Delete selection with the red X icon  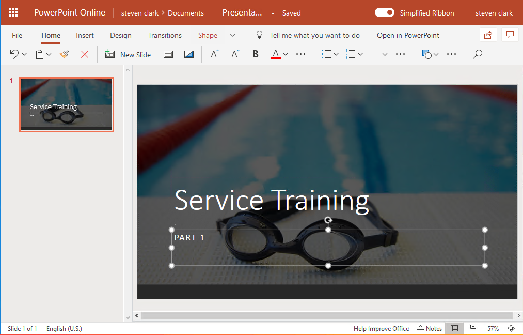pos(85,54)
